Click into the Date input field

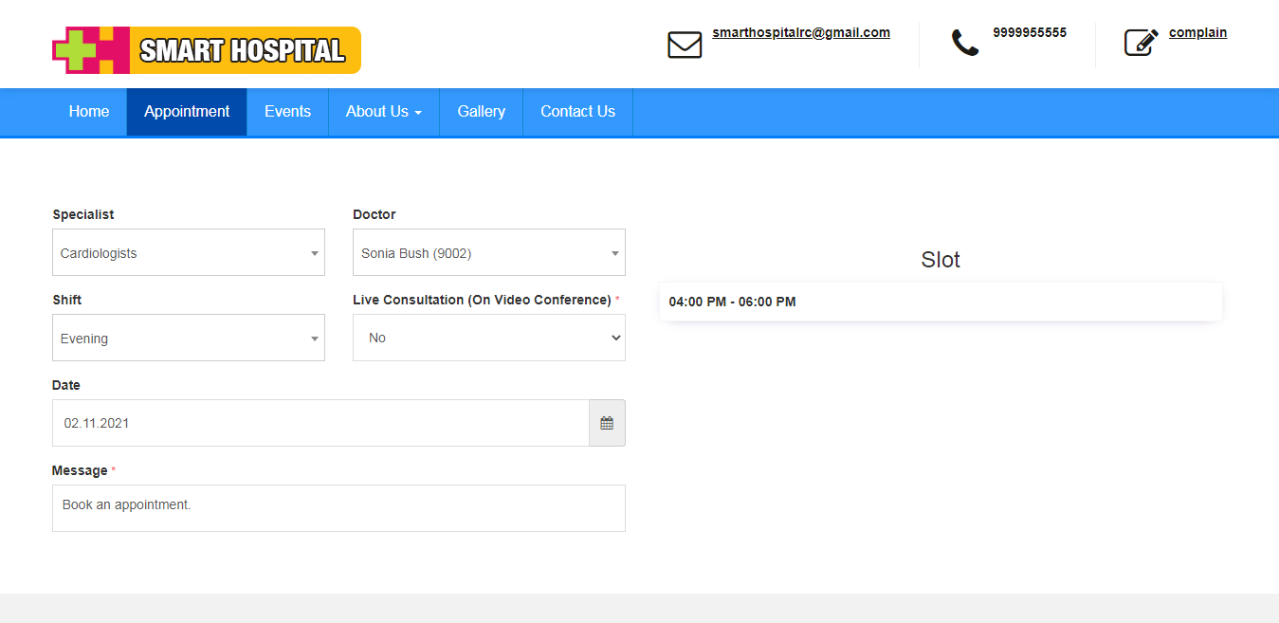click(320, 423)
